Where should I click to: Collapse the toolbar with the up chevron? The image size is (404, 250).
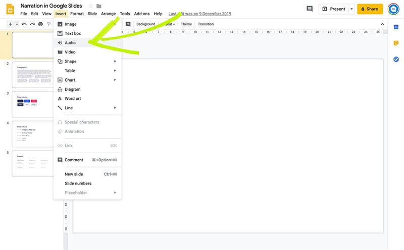pyautogui.click(x=382, y=24)
